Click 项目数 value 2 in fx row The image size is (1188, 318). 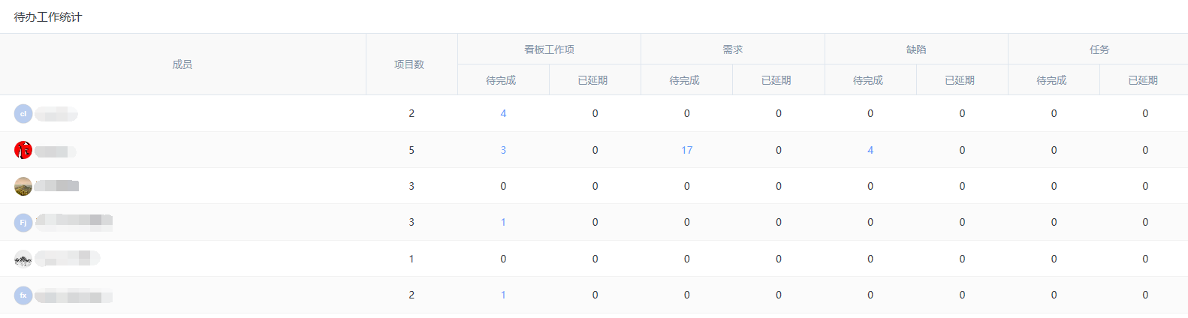tap(412, 295)
